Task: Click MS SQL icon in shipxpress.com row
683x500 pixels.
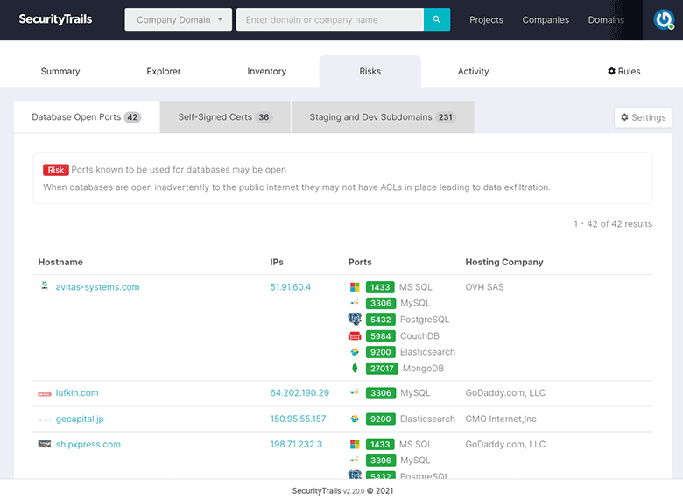Action: pyautogui.click(x=355, y=444)
